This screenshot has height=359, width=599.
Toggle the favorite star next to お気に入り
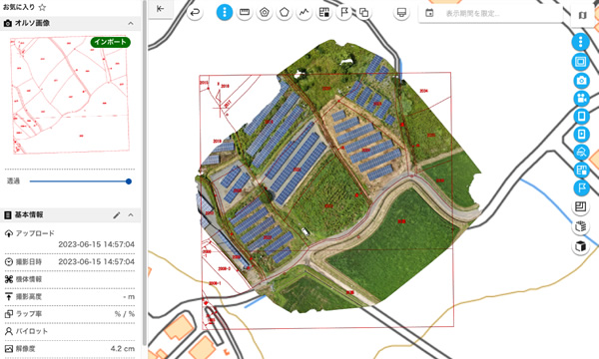pos(42,7)
